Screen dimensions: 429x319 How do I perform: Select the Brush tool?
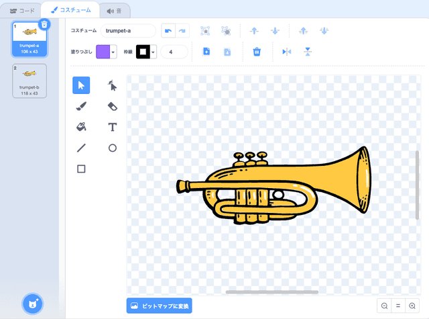[x=81, y=106]
